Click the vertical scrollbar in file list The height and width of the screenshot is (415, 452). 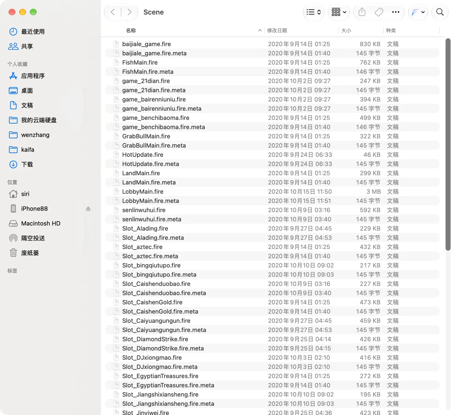coord(448,145)
